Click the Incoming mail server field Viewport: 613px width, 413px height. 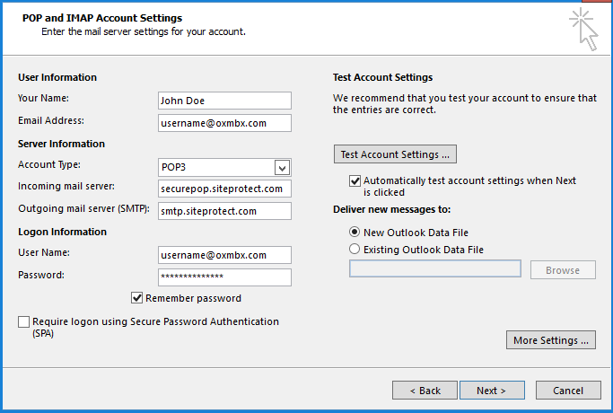(x=224, y=189)
